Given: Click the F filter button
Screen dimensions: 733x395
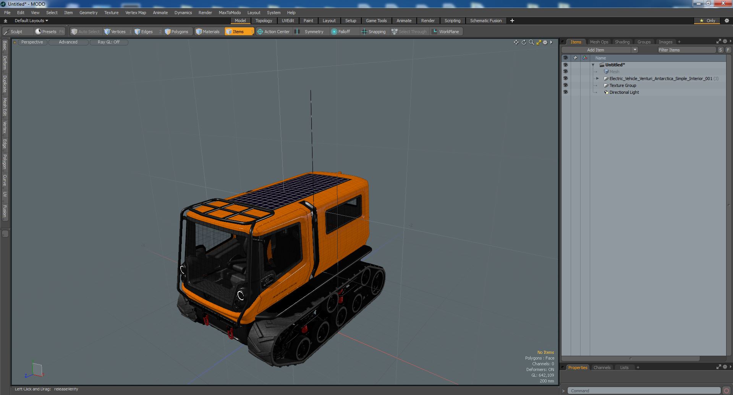Looking at the screenshot, I should pyautogui.click(x=728, y=50).
